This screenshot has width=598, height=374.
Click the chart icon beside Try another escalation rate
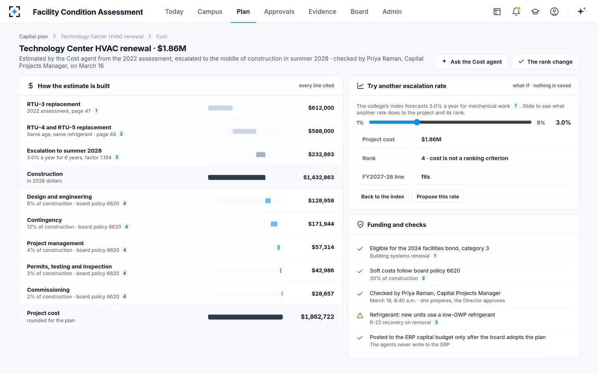tap(360, 86)
